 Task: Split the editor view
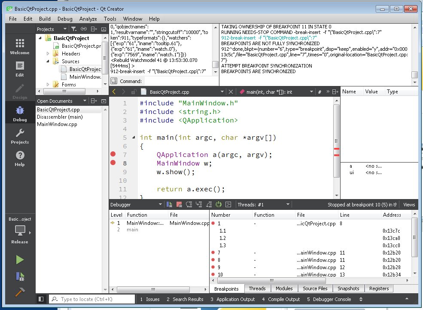(335, 92)
